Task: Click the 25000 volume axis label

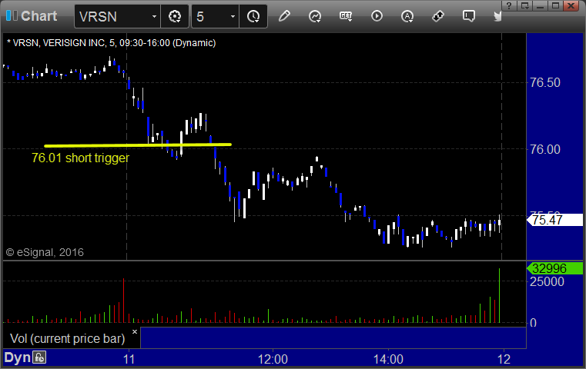Action: point(547,281)
